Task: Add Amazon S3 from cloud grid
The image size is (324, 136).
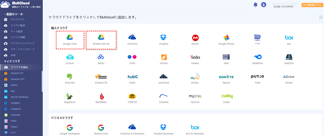Action: pos(101,79)
